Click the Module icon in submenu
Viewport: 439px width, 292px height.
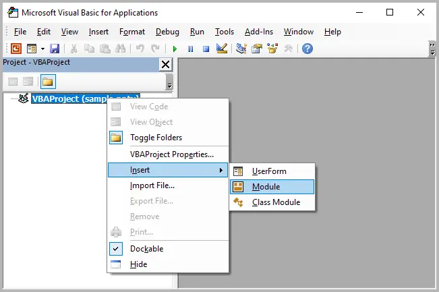pos(238,187)
